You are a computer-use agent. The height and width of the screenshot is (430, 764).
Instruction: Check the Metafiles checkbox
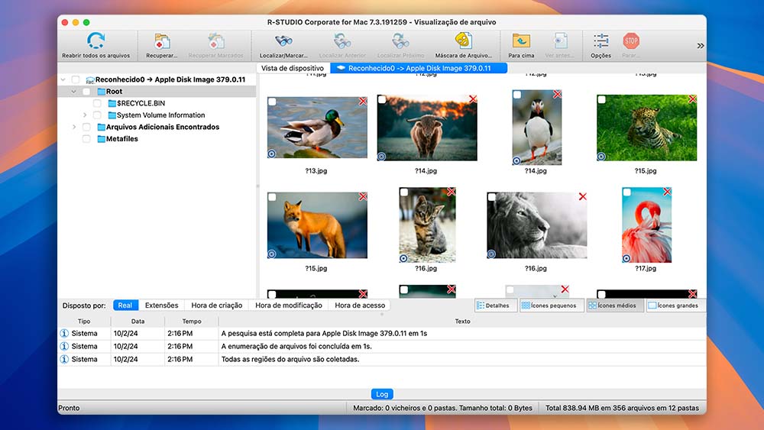point(86,139)
